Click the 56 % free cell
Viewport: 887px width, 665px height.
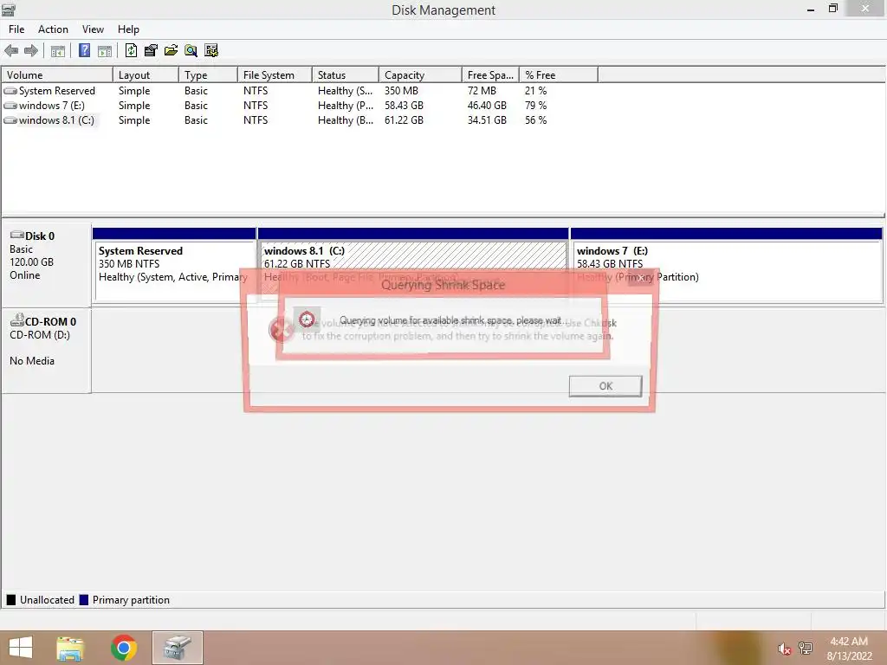click(x=535, y=119)
